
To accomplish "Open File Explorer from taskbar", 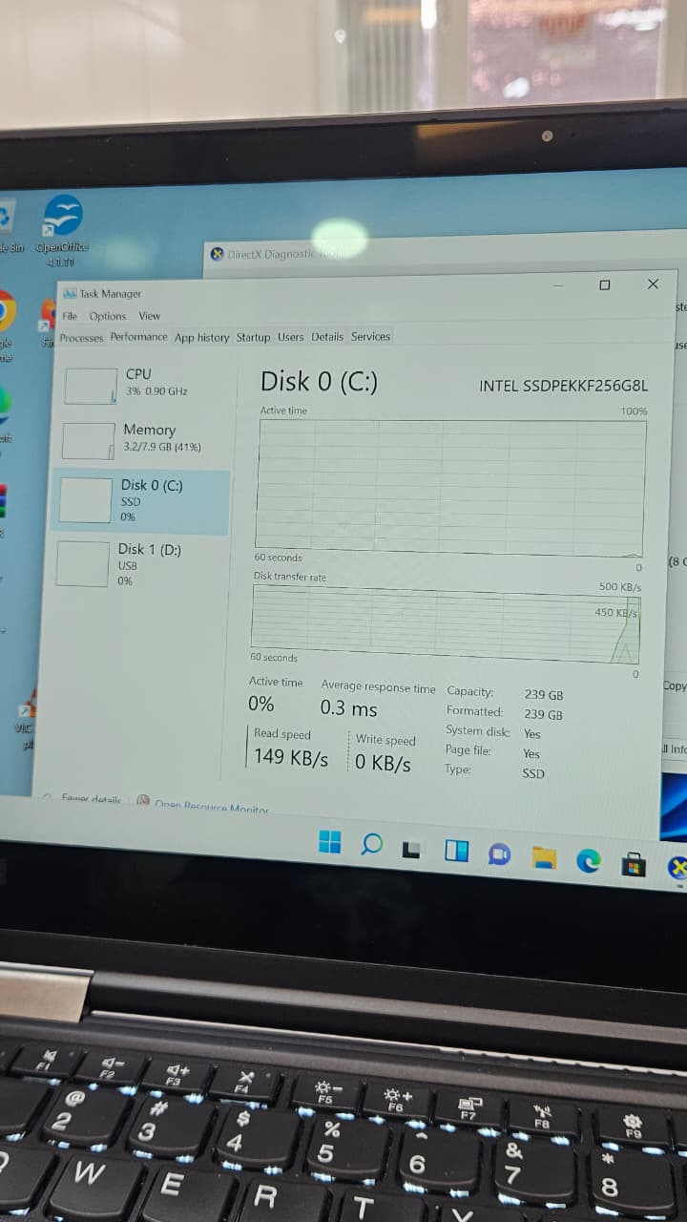I will coord(544,857).
